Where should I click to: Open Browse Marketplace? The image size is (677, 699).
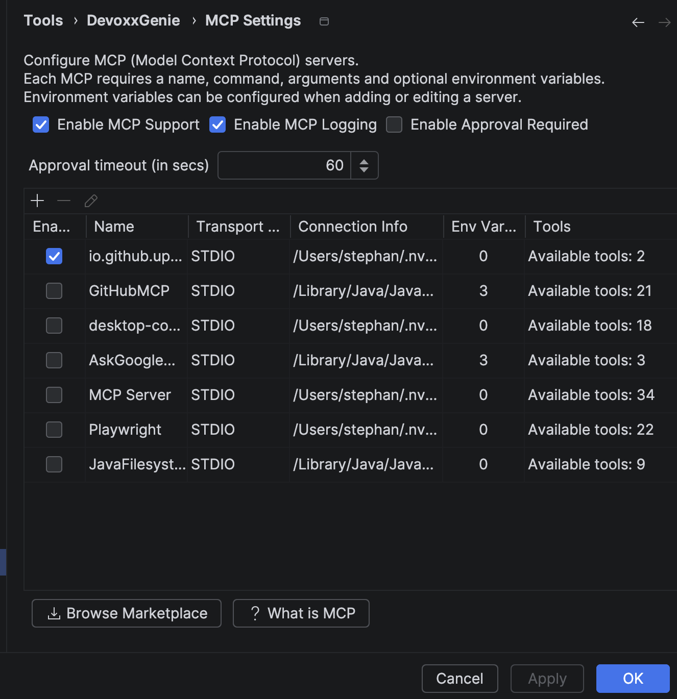pos(127,613)
